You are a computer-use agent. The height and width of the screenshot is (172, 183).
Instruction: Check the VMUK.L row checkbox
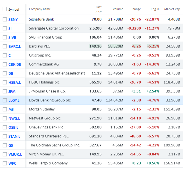pos(5,154)
